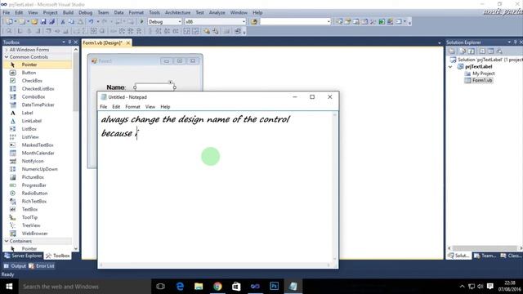Switch to the Toolbox bottom tab
Image resolution: width=523 pixels, height=294 pixels.
pyautogui.click(x=58, y=256)
